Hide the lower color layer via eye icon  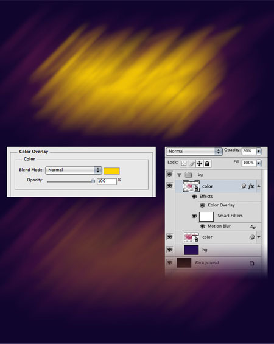tap(170, 237)
